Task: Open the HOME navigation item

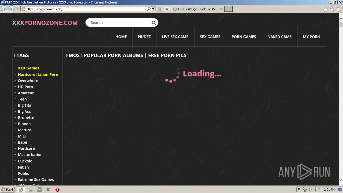Action: [121, 37]
